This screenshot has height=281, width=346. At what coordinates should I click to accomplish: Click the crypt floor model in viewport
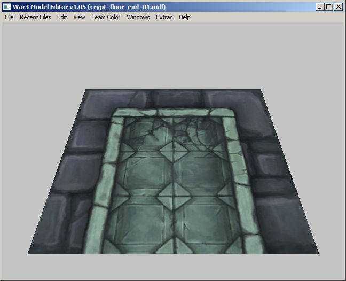(x=173, y=171)
